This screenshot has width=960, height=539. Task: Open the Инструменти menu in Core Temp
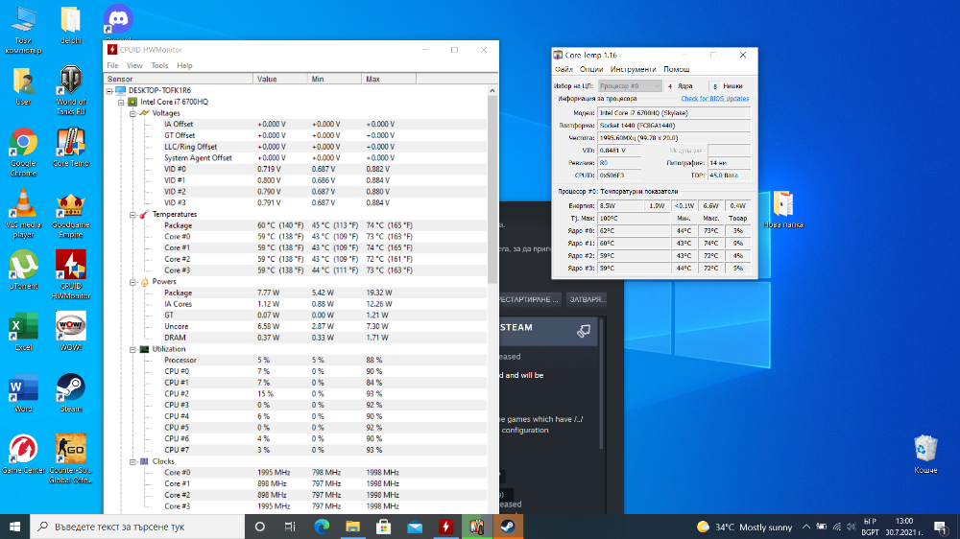pyautogui.click(x=633, y=69)
